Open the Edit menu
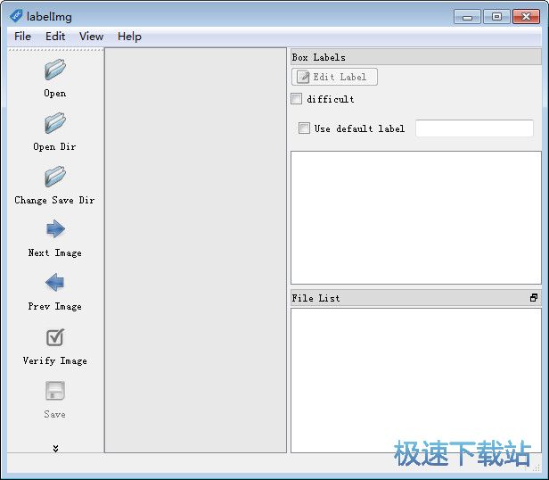The width and height of the screenshot is (549, 480). tap(55, 37)
